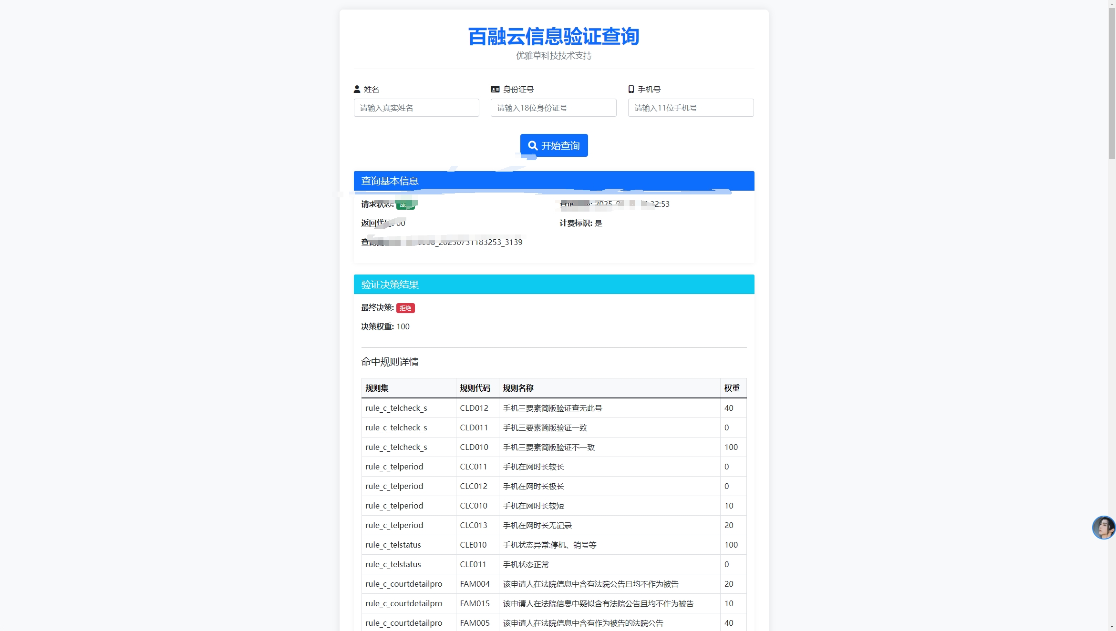
Task: Click the 权重 column header
Action: pos(732,388)
